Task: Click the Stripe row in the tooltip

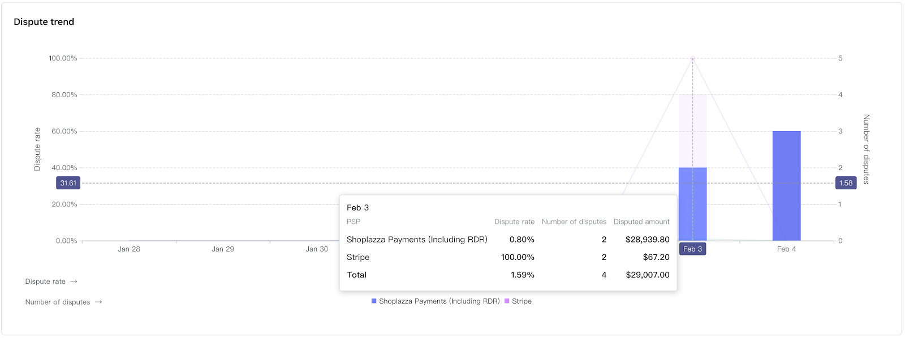Action: 507,257
